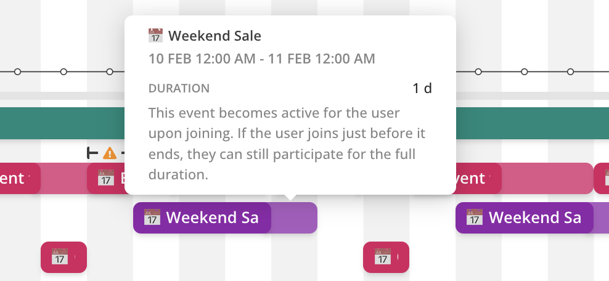Click the duration value 1 d in the tooltip

point(422,89)
